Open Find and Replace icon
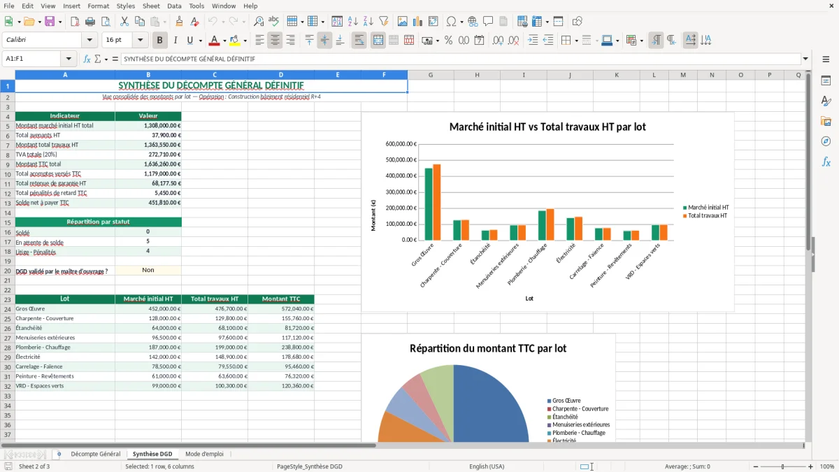 (x=259, y=22)
